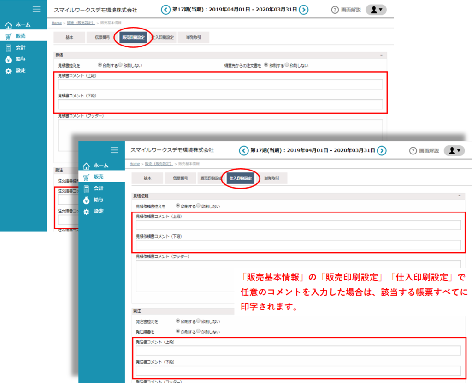Screen dimensions: 472x383
Task: Click the 画面解説 question mark icon in the front window
Action: pos(413,151)
